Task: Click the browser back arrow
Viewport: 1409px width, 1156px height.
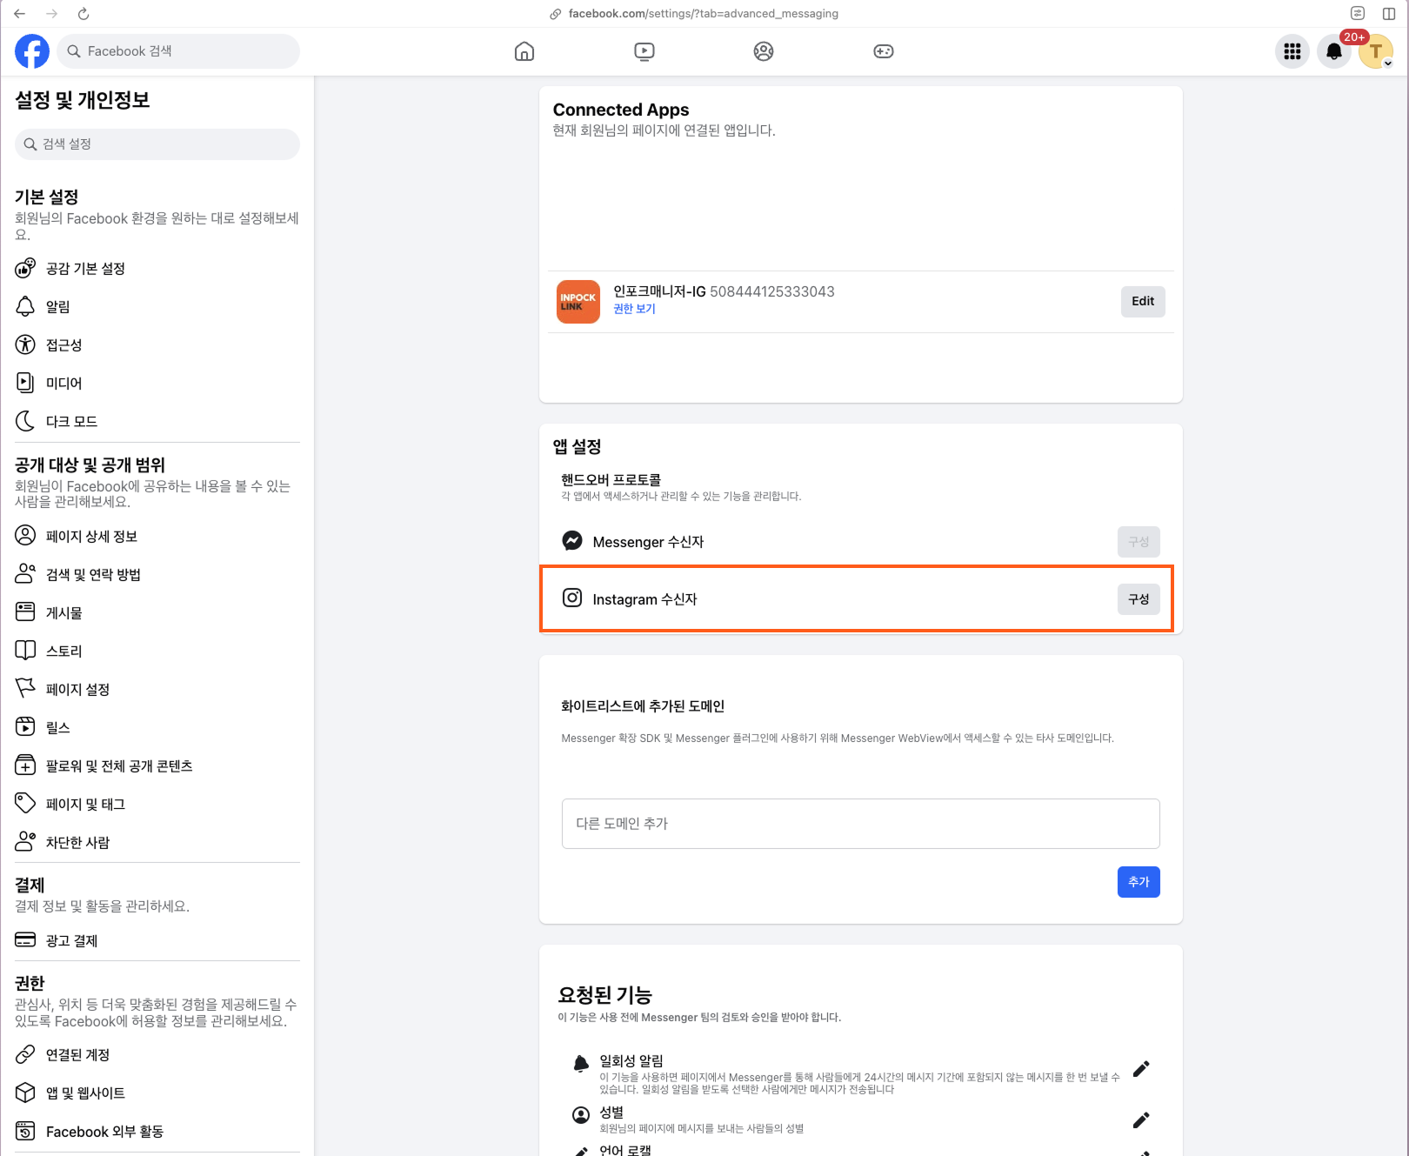Action: coord(19,13)
